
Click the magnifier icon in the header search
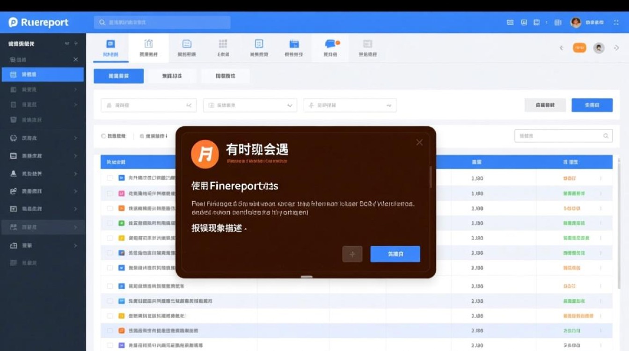(102, 22)
